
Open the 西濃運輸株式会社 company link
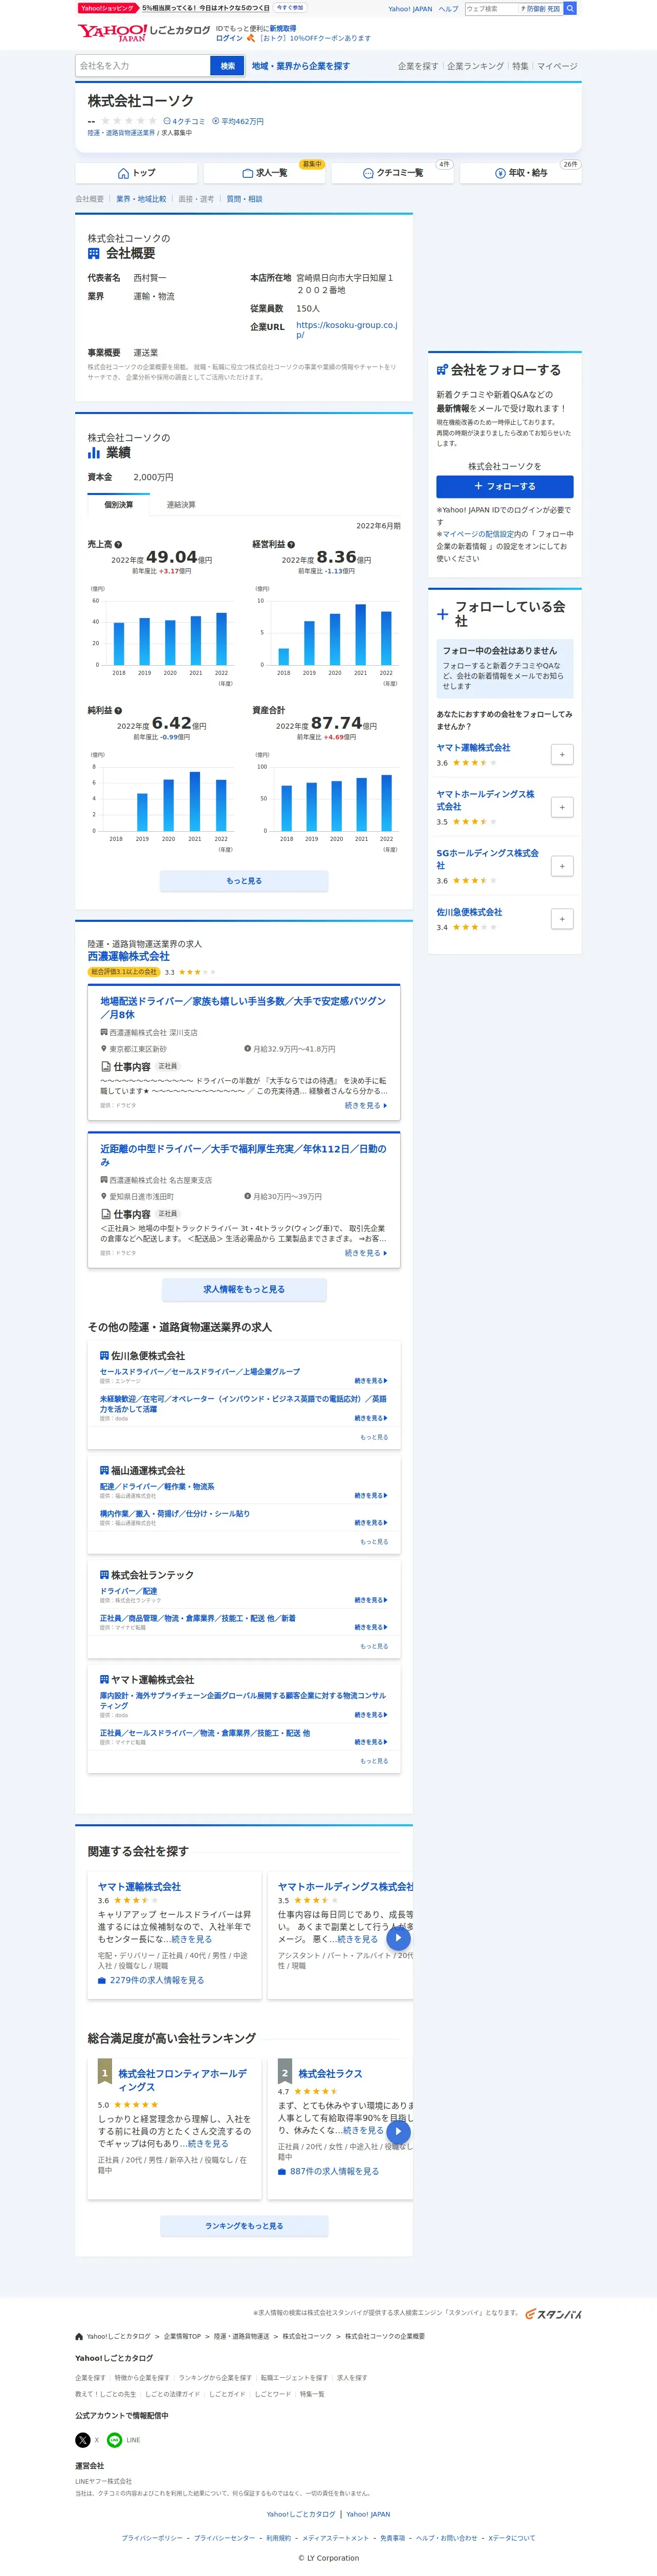click(x=128, y=956)
